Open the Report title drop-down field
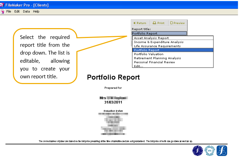The image size is (239, 163). tap(159, 33)
